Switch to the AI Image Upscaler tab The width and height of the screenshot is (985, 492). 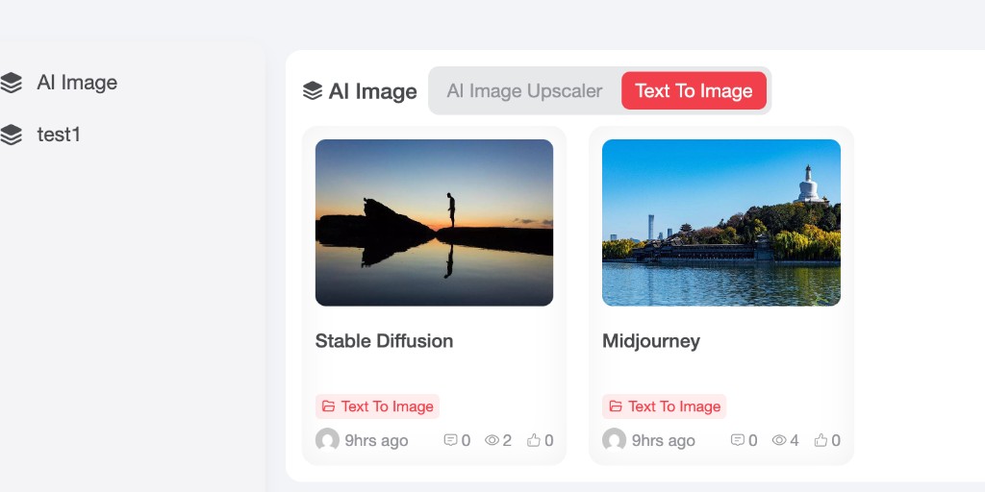tap(524, 91)
